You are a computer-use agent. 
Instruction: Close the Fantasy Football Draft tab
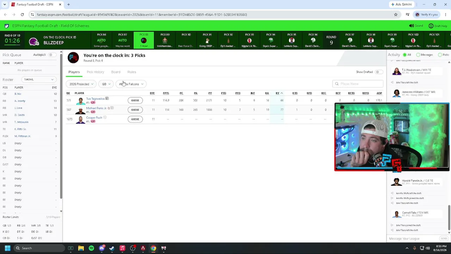point(60,5)
